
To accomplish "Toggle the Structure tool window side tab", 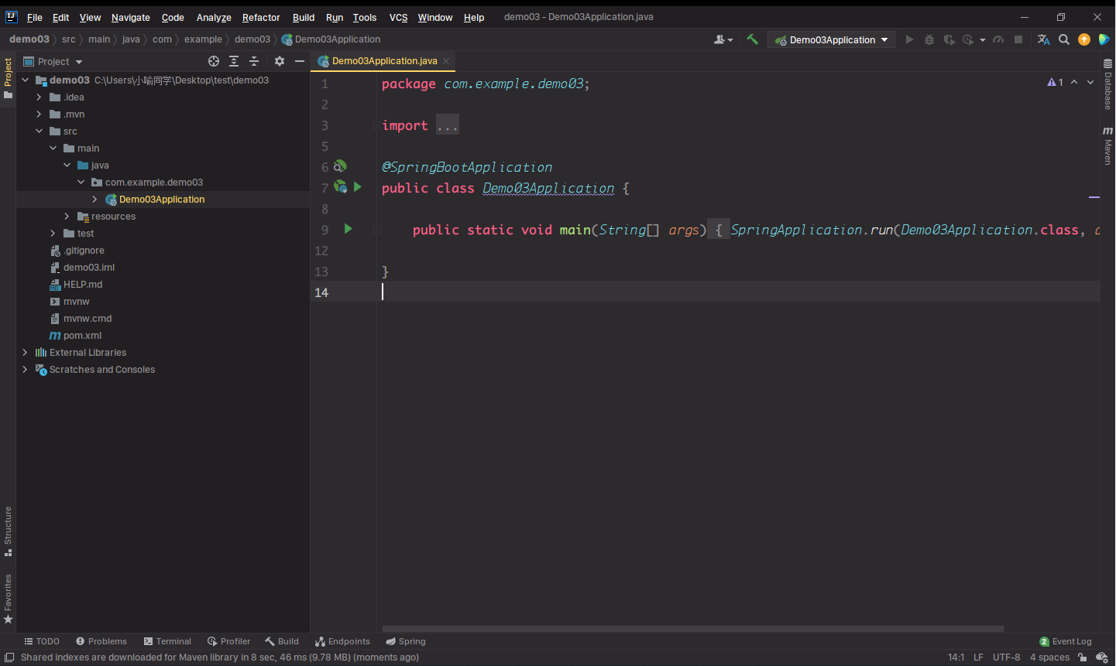I will (8, 531).
